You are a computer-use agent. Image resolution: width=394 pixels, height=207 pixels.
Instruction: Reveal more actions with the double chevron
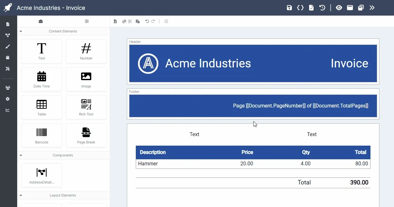tap(372, 8)
